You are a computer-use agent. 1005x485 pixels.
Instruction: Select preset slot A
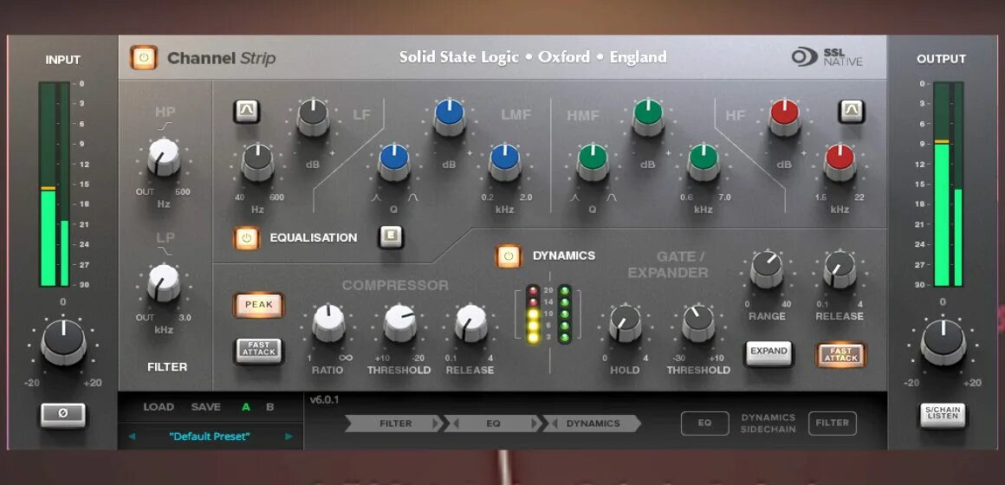point(246,407)
